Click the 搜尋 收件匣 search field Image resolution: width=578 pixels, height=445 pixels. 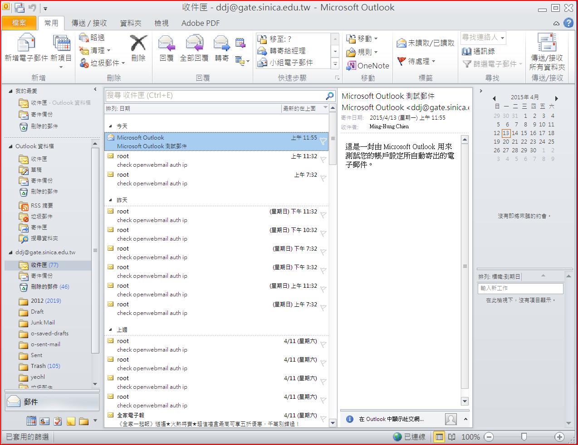(x=216, y=96)
